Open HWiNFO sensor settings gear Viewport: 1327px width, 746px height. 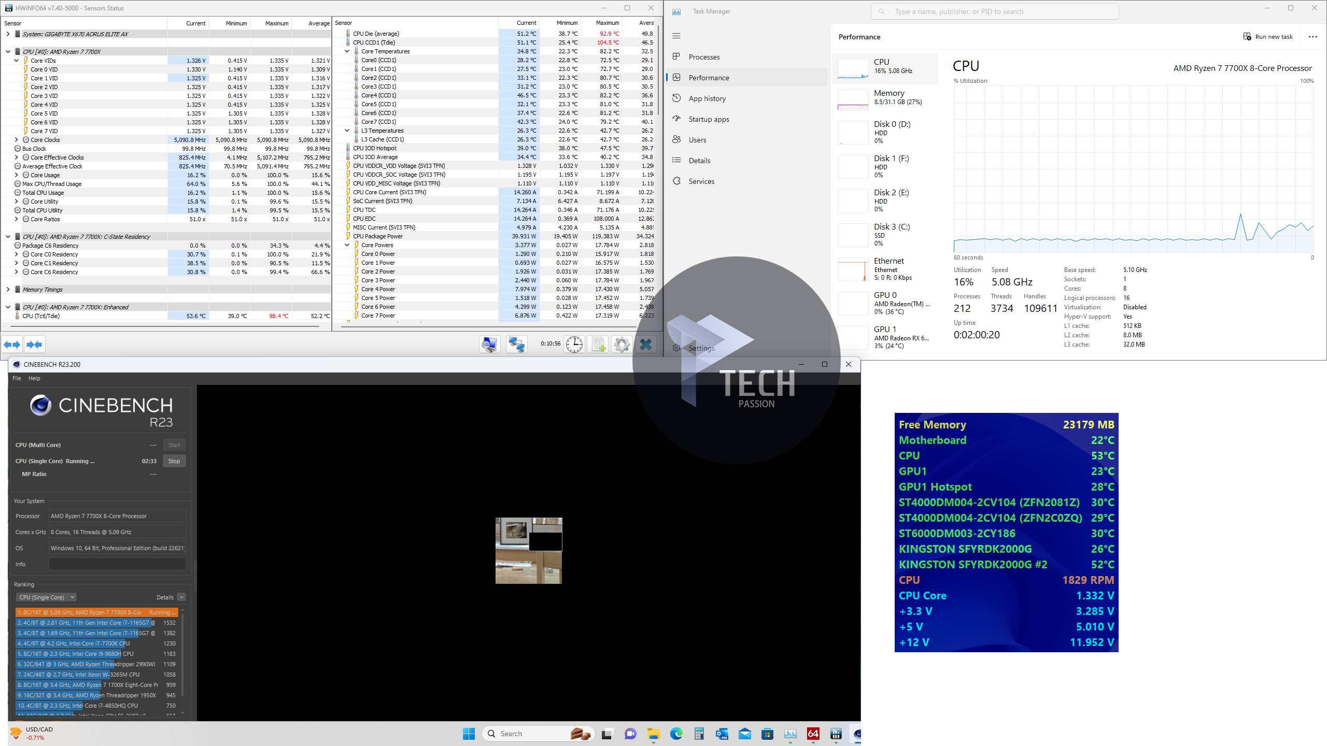click(622, 345)
